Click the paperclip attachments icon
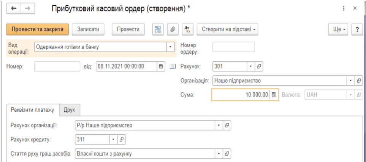This screenshot has width=366, height=162. (x=173, y=30)
